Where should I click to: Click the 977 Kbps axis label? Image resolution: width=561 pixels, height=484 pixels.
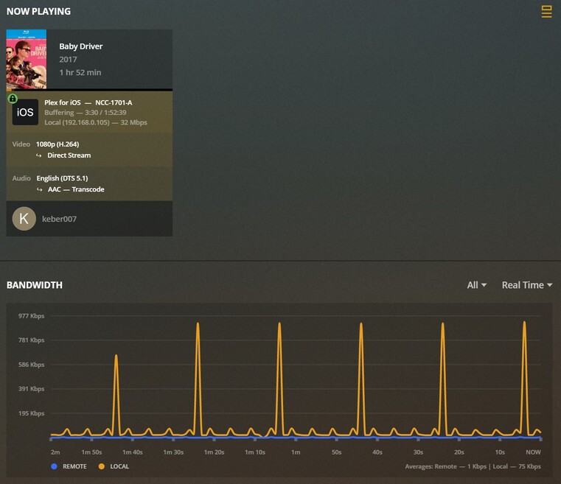[x=32, y=315]
